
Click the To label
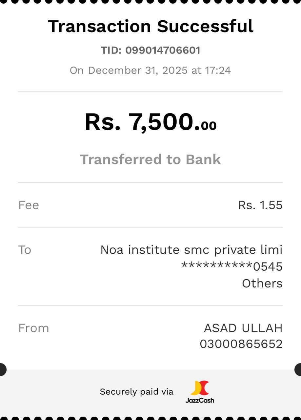click(x=25, y=250)
